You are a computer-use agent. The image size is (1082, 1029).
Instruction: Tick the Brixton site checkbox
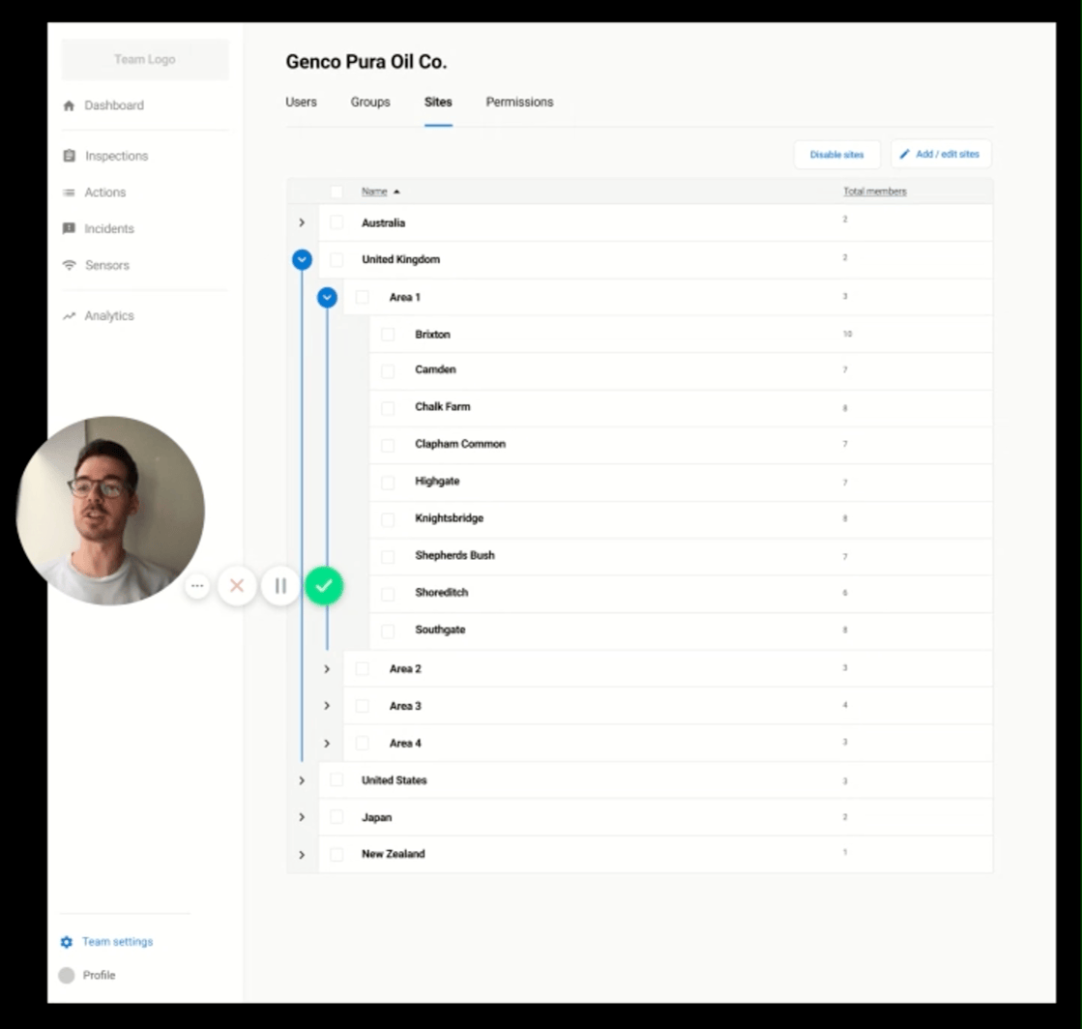click(x=388, y=335)
